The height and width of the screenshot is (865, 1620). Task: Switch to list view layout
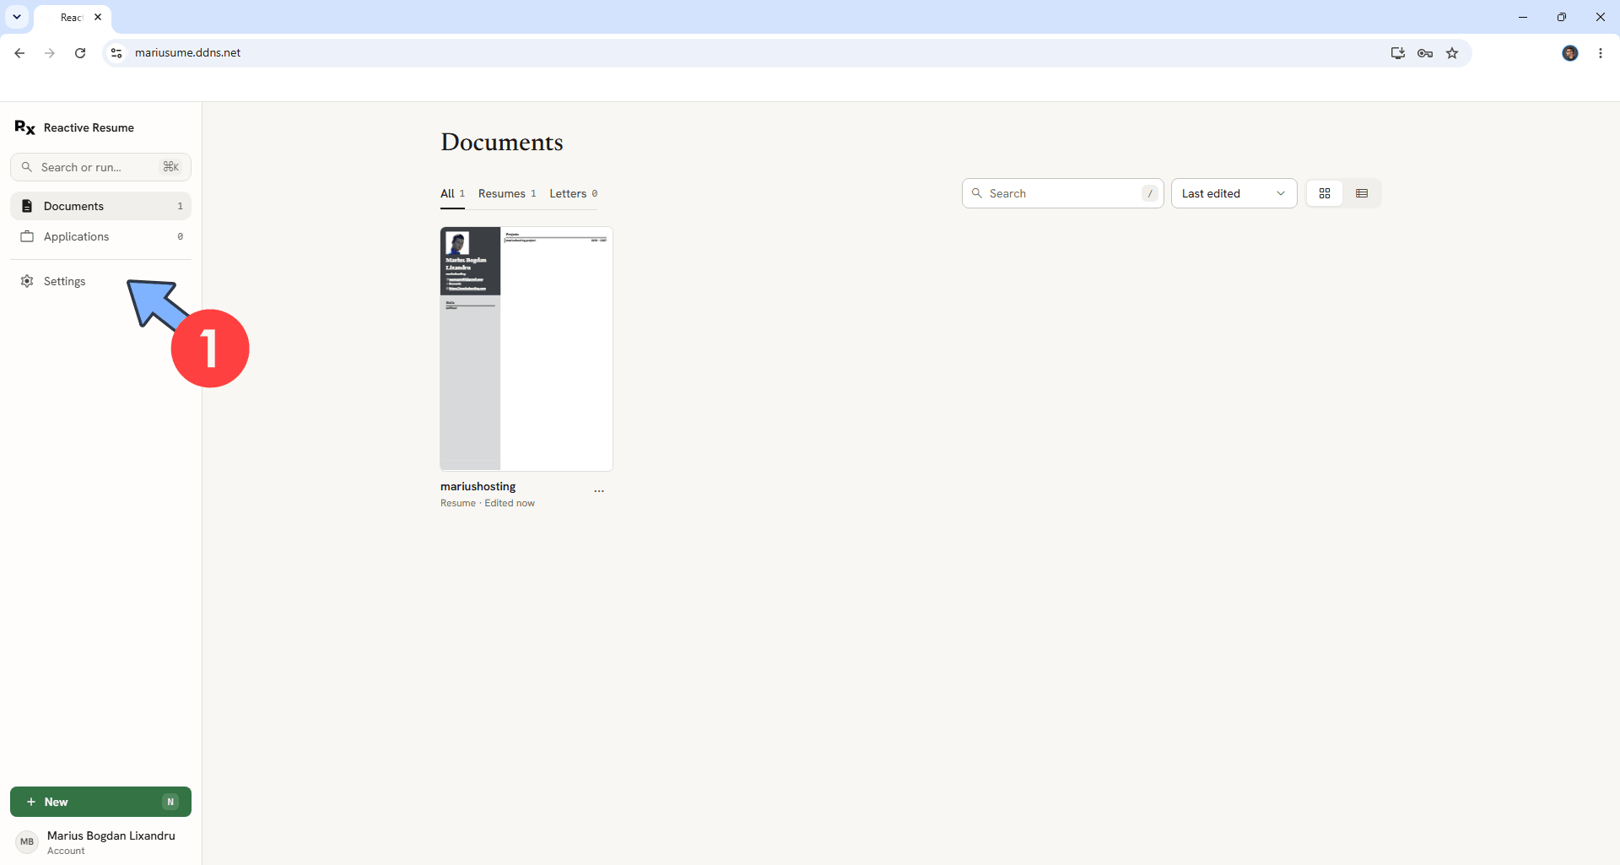point(1362,193)
